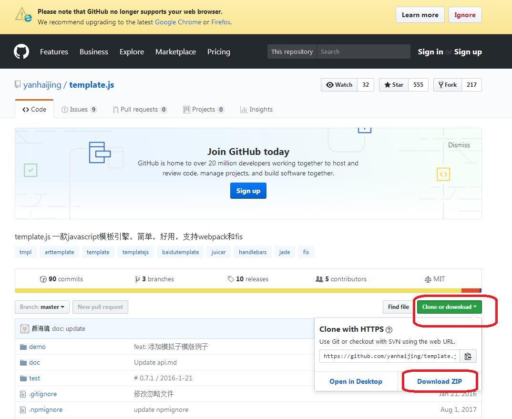The height and width of the screenshot is (419, 512).
Task: Open Marketplace in the top navigation
Action: (176, 51)
